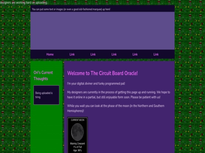Click the 'Ori's Current Thoughts' sidebar heading

pyautogui.click(x=43, y=76)
